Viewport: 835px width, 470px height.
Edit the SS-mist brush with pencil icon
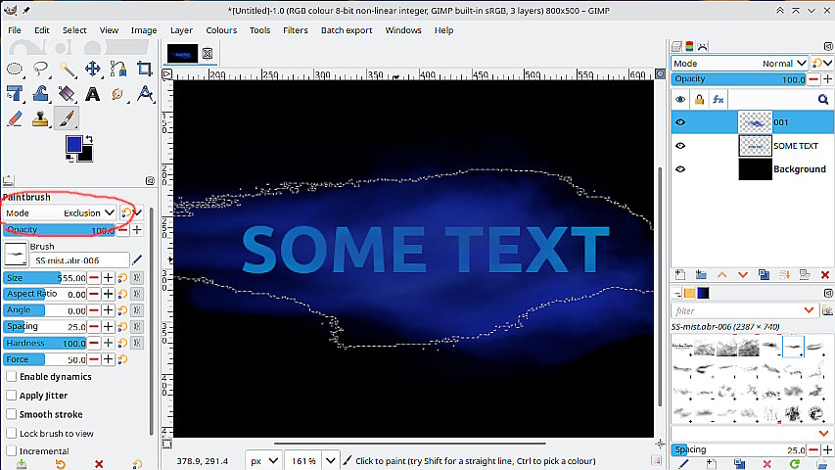point(137,260)
